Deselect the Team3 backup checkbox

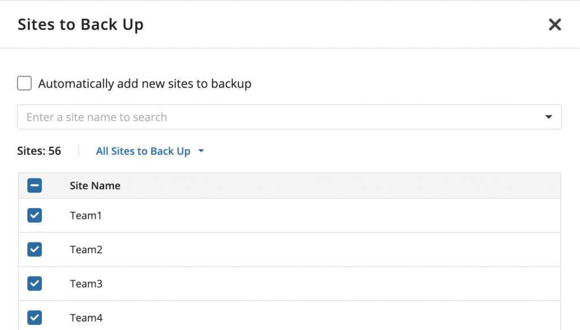[x=35, y=283]
